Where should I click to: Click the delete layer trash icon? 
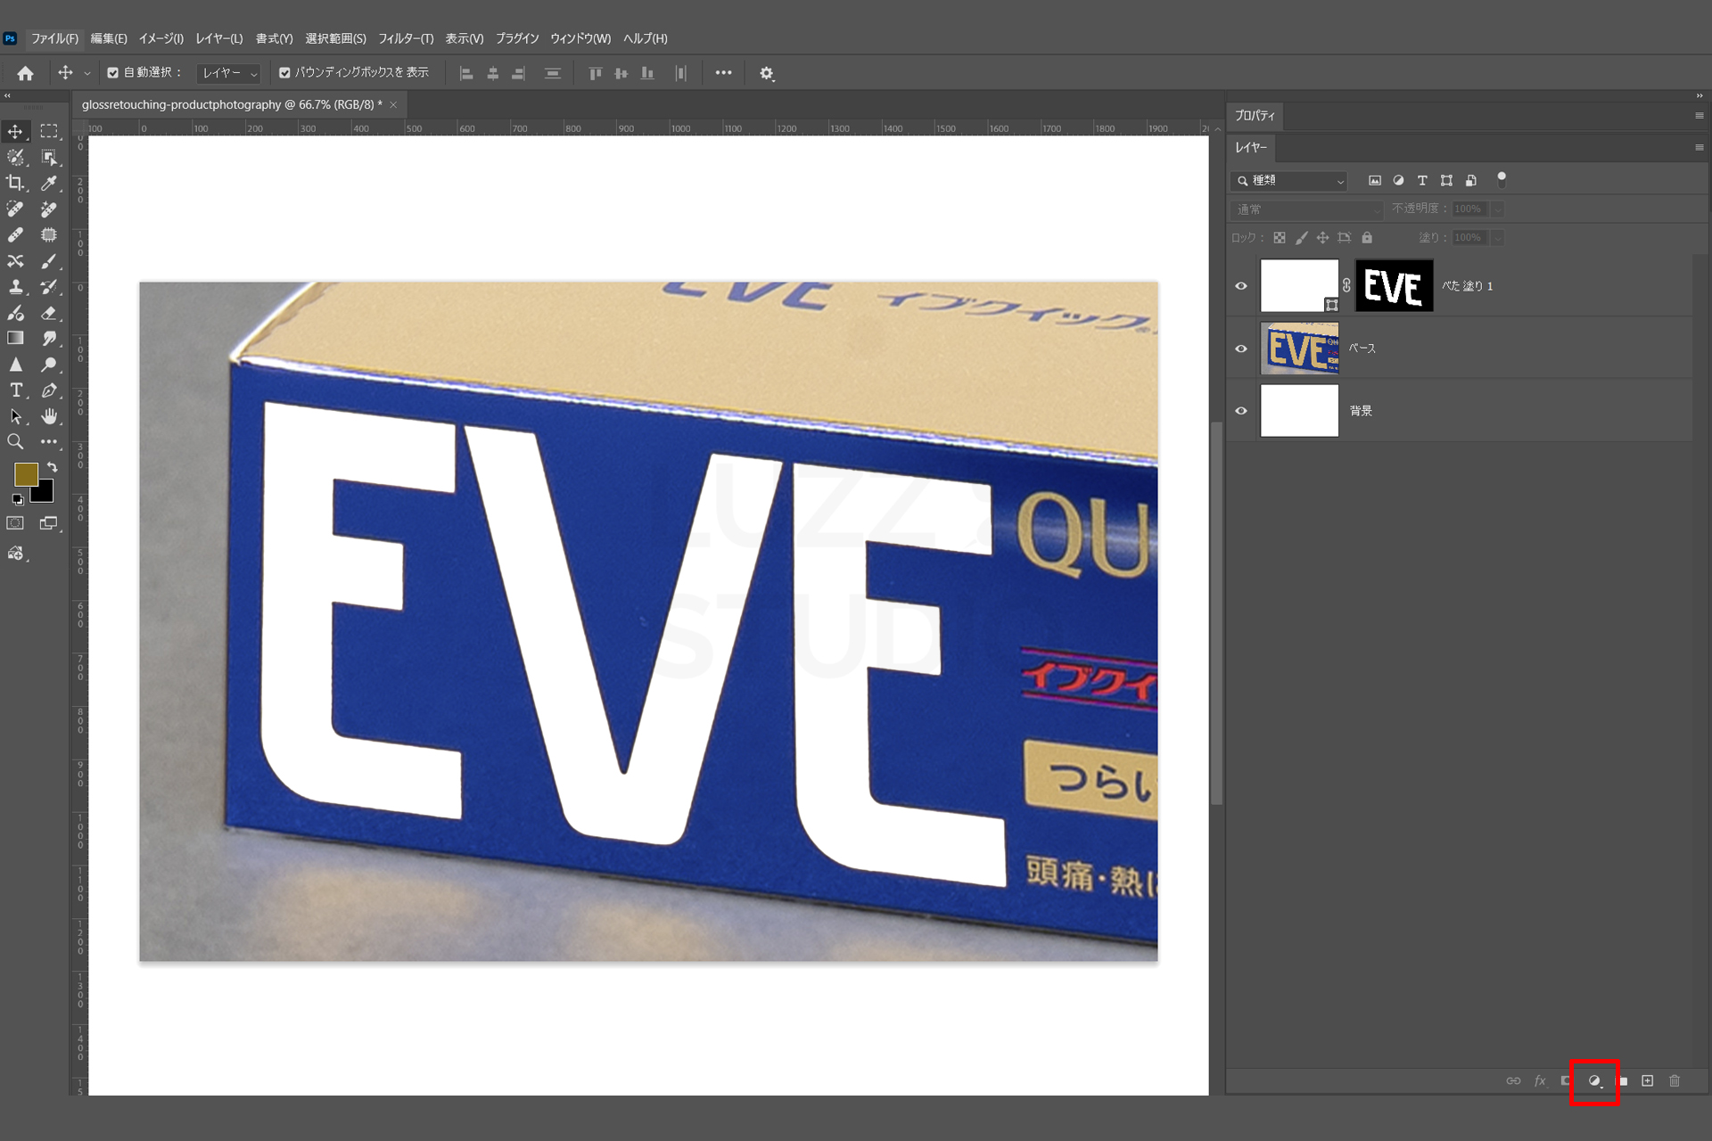click(1675, 1080)
